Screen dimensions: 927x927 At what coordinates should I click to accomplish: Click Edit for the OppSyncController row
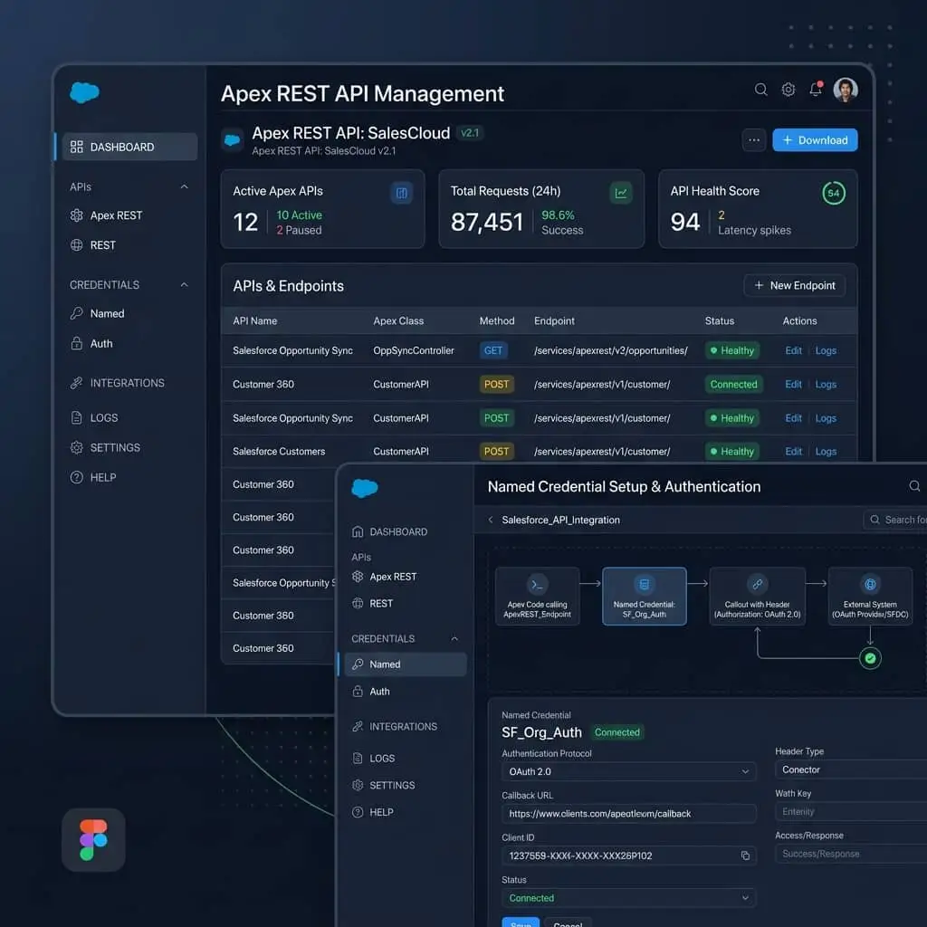pyautogui.click(x=793, y=350)
